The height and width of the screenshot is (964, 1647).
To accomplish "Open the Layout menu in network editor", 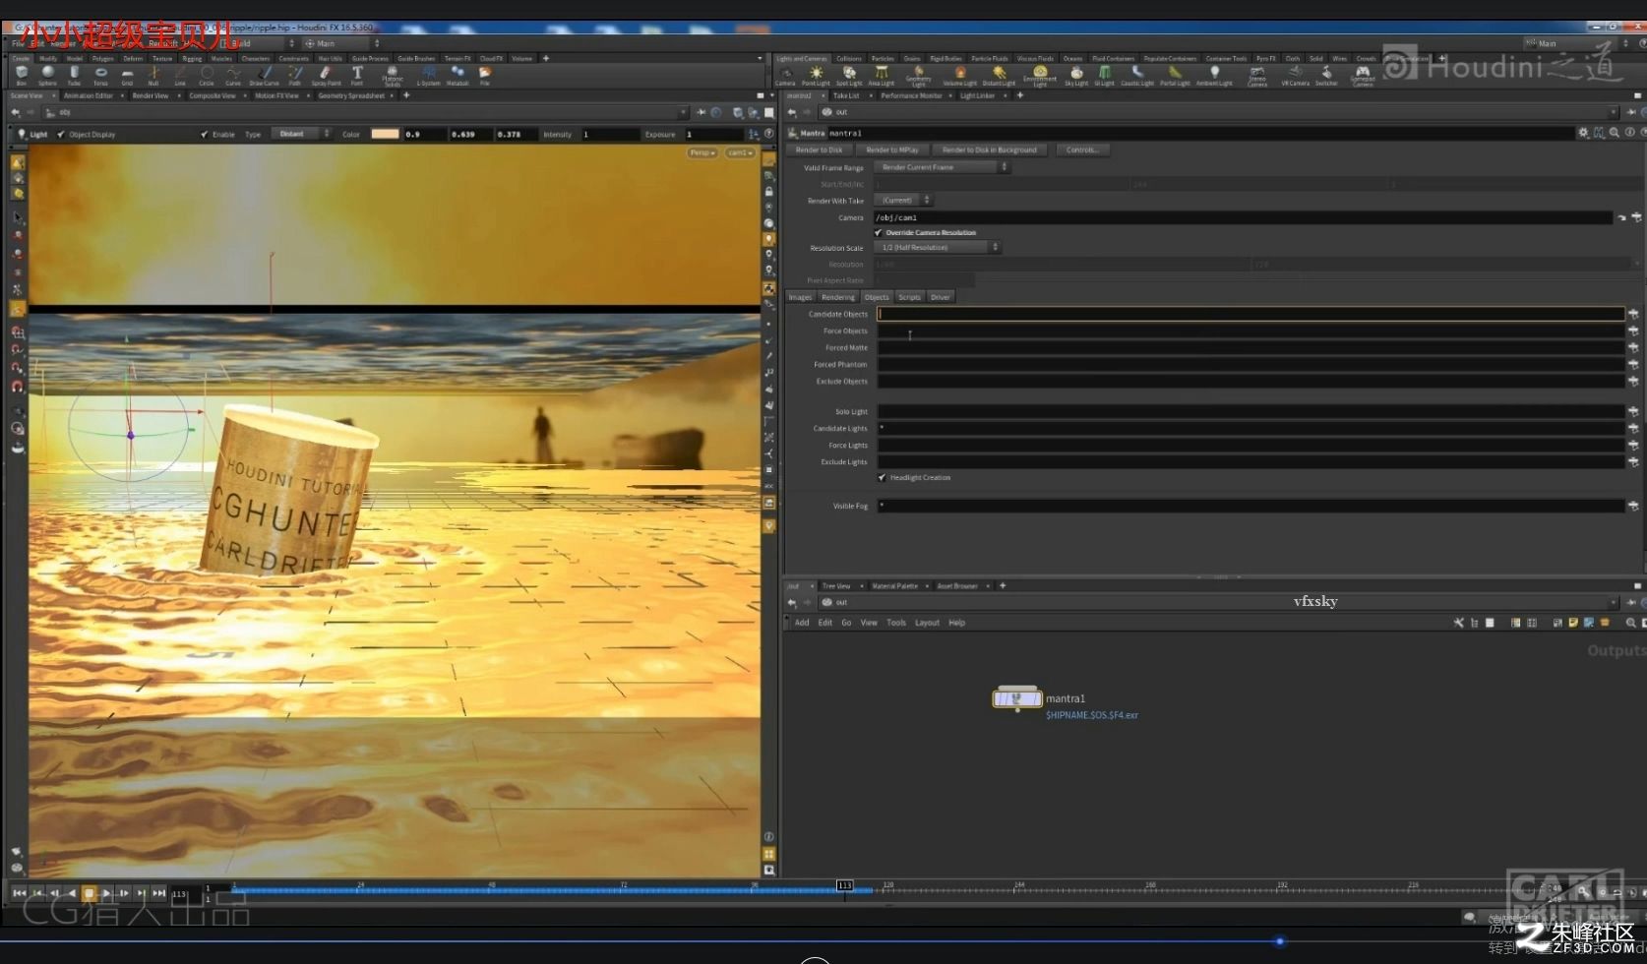I will click(927, 623).
